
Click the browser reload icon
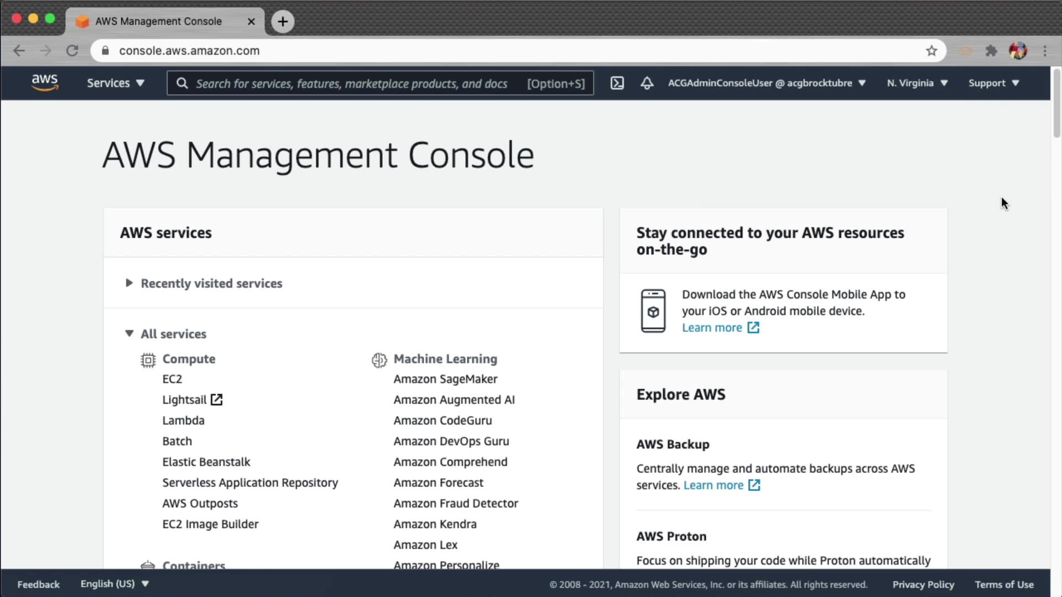click(72, 51)
